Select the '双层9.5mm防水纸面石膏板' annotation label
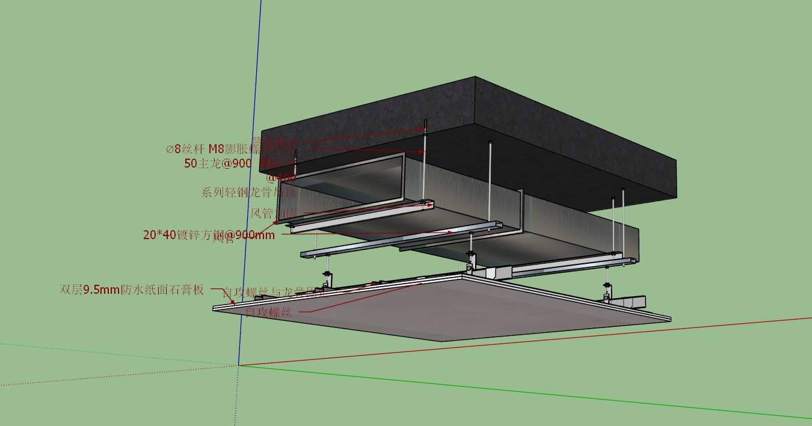The image size is (812, 426). coord(132,290)
